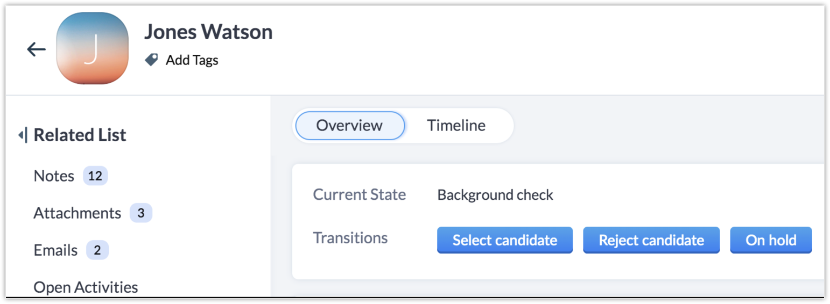Switch to the Overview tab
Viewport: 830px width, 304px height.
tap(349, 126)
